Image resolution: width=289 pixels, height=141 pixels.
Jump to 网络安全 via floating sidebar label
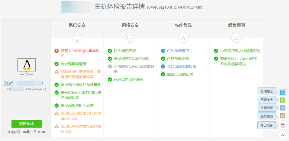(x=267, y=100)
